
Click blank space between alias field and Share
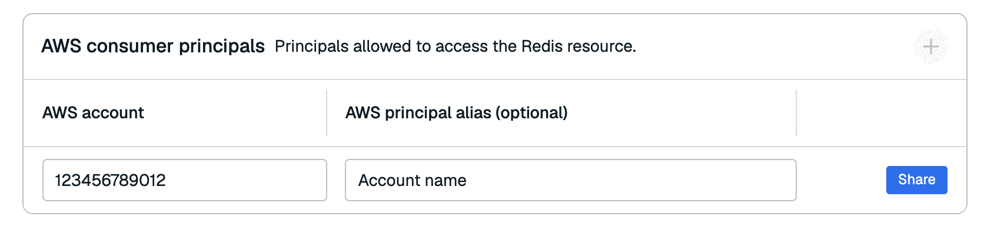tap(842, 180)
